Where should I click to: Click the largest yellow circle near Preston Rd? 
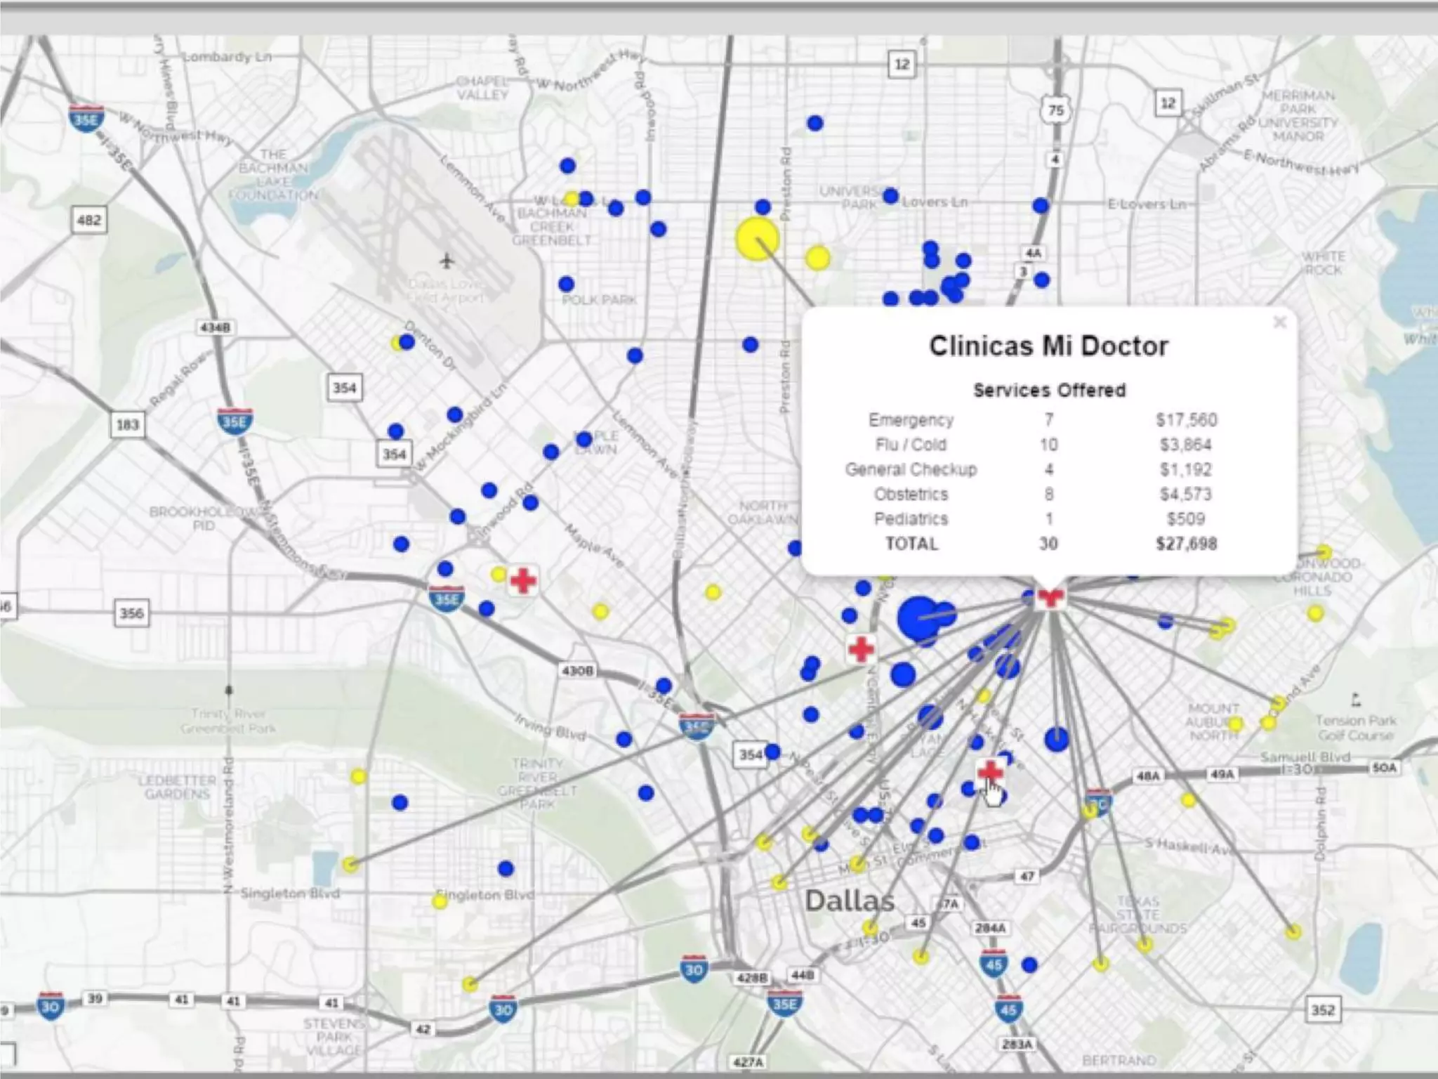click(x=758, y=239)
